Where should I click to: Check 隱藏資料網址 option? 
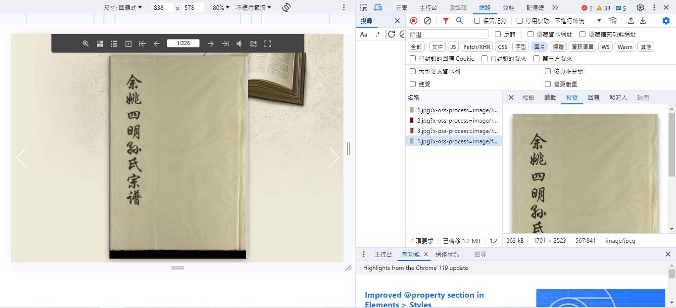[x=531, y=34]
